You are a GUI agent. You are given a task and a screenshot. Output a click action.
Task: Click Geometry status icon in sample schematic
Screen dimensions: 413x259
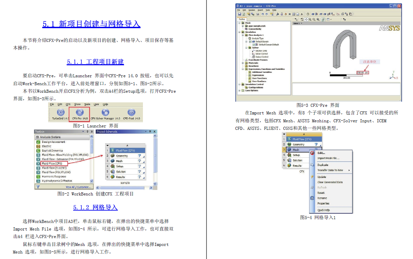(139, 156)
